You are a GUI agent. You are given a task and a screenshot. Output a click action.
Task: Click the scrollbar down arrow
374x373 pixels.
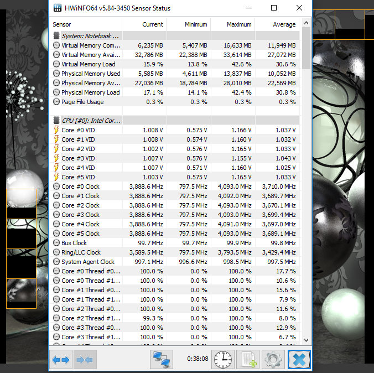point(307,340)
